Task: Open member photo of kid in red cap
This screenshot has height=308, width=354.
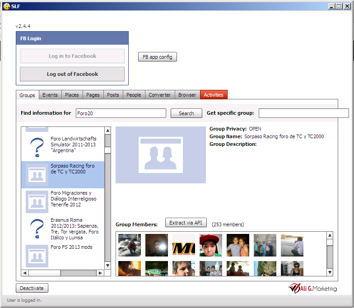Action: 211,245
